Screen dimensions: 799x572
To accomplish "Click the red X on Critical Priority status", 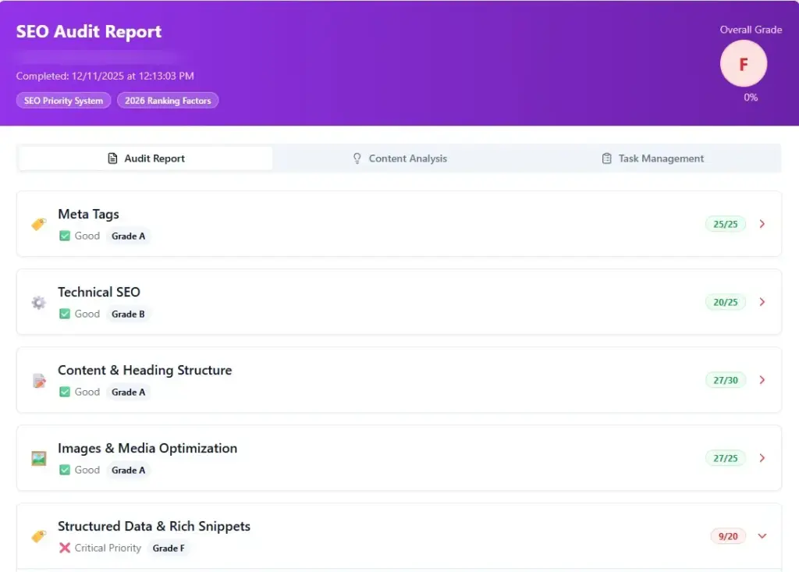I will pos(63,548).
